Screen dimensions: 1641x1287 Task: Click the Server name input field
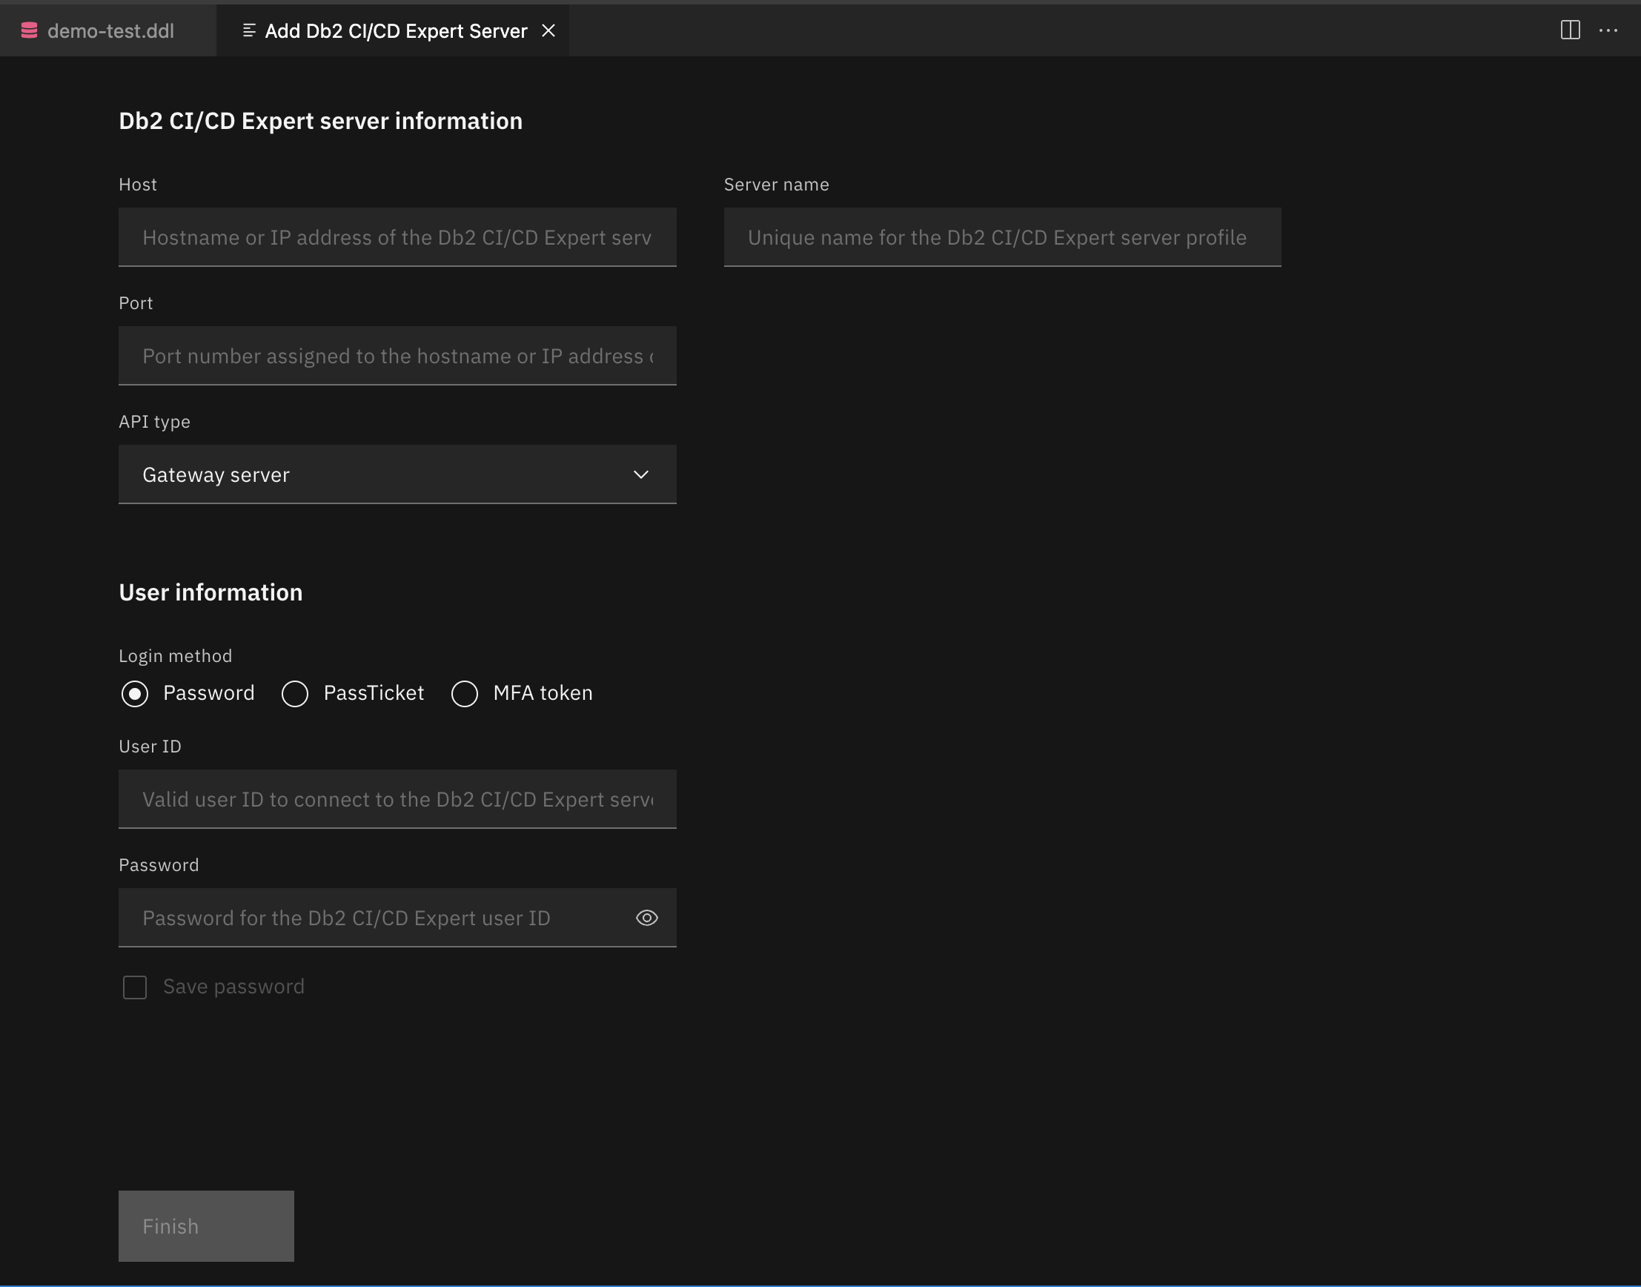click(x=1001, y=236)
